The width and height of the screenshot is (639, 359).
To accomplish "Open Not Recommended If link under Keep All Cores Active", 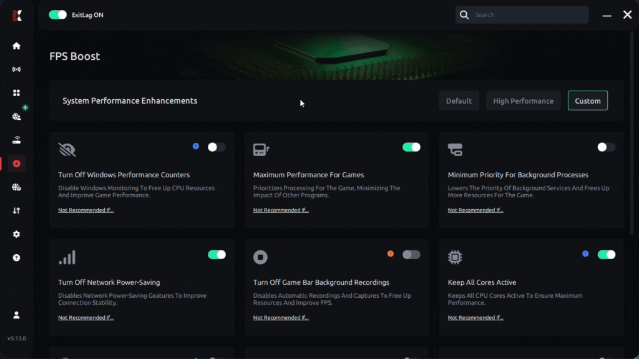I will (x=475, y=317).
